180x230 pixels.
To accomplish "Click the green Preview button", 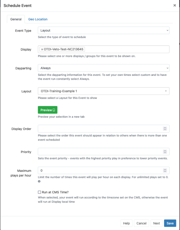I will tap(48, 110).
